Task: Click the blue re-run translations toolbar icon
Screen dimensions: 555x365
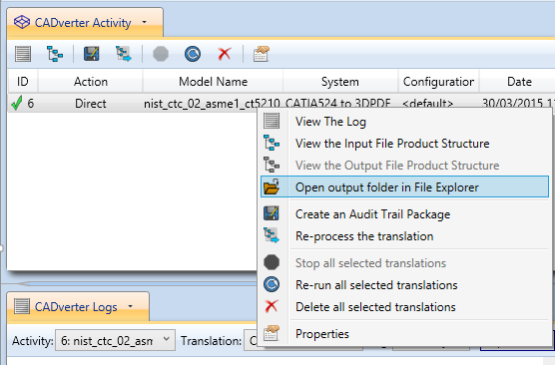Action: pos(193,54)
